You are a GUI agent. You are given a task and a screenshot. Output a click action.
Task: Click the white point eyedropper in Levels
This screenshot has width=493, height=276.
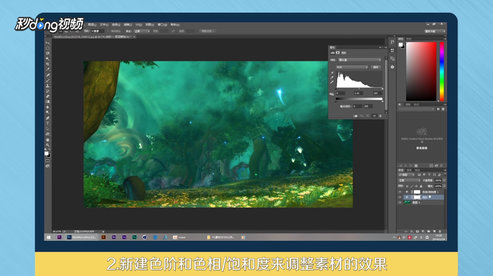pos(332,82)
